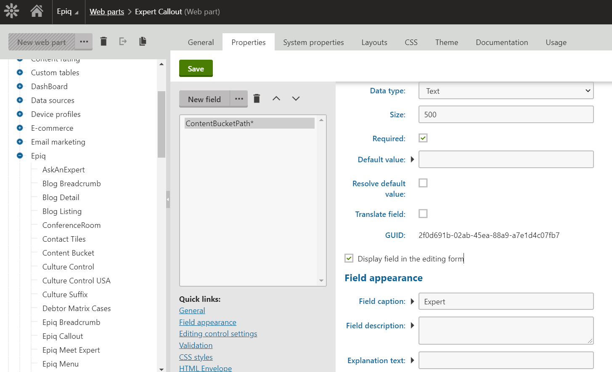612x372 pixels.
Task: Enable the Translate field checkbox
Action: pyautogui.click(x=423, y=214)
